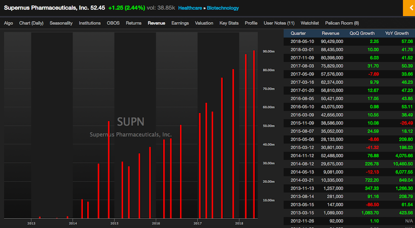Click the Quarter column header
Screen dimensions: 415x228
298,33
